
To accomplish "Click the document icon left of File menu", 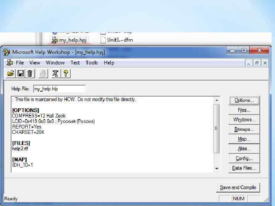I will pos(10,63).
